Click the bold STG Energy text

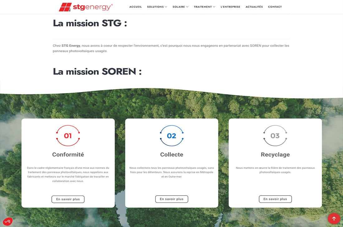[71, 46]
